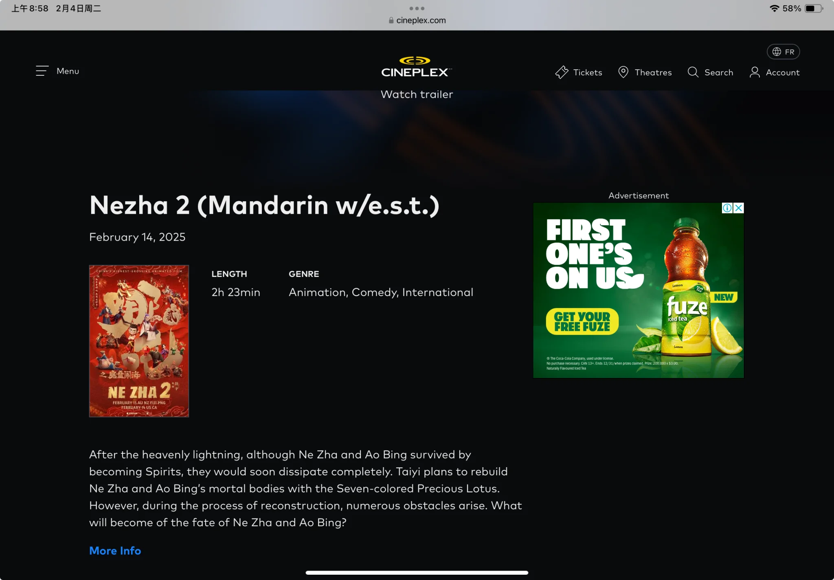Click the Tickets nav label

tap(588, 72)
